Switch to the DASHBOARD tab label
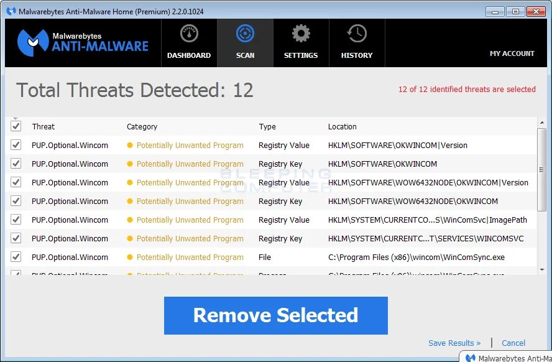Screen dimensions: 552x362 [189, 55]
